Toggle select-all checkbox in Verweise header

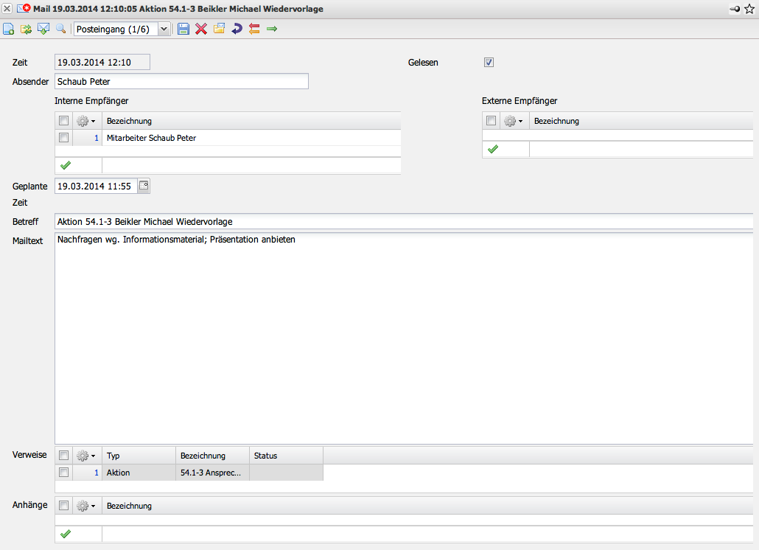63,455
